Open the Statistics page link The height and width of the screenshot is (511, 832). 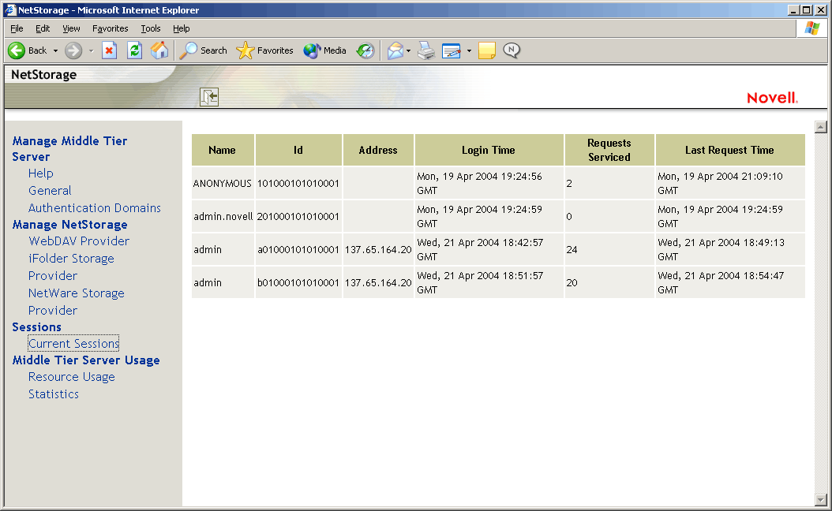(53, 394)
